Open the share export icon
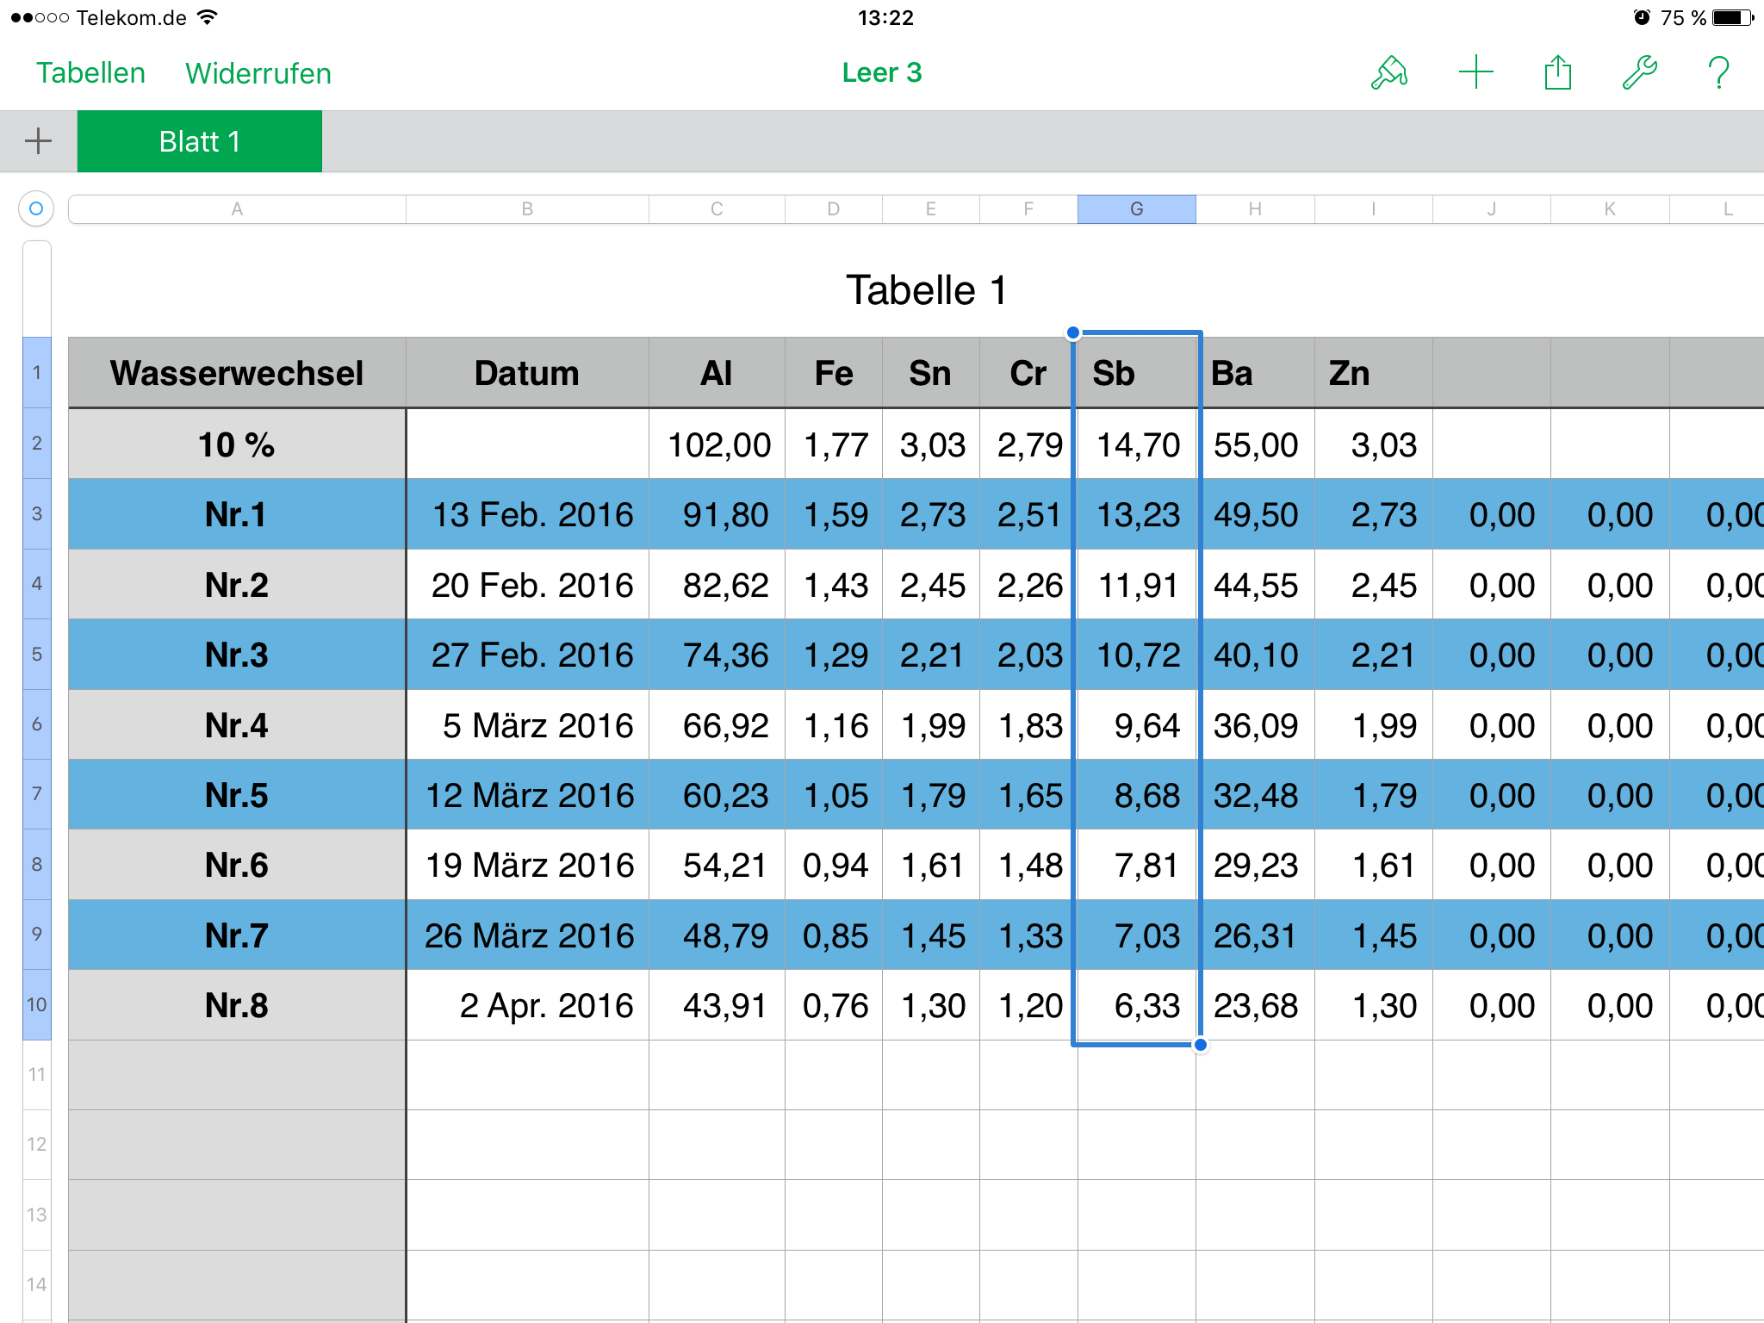 1557,72
